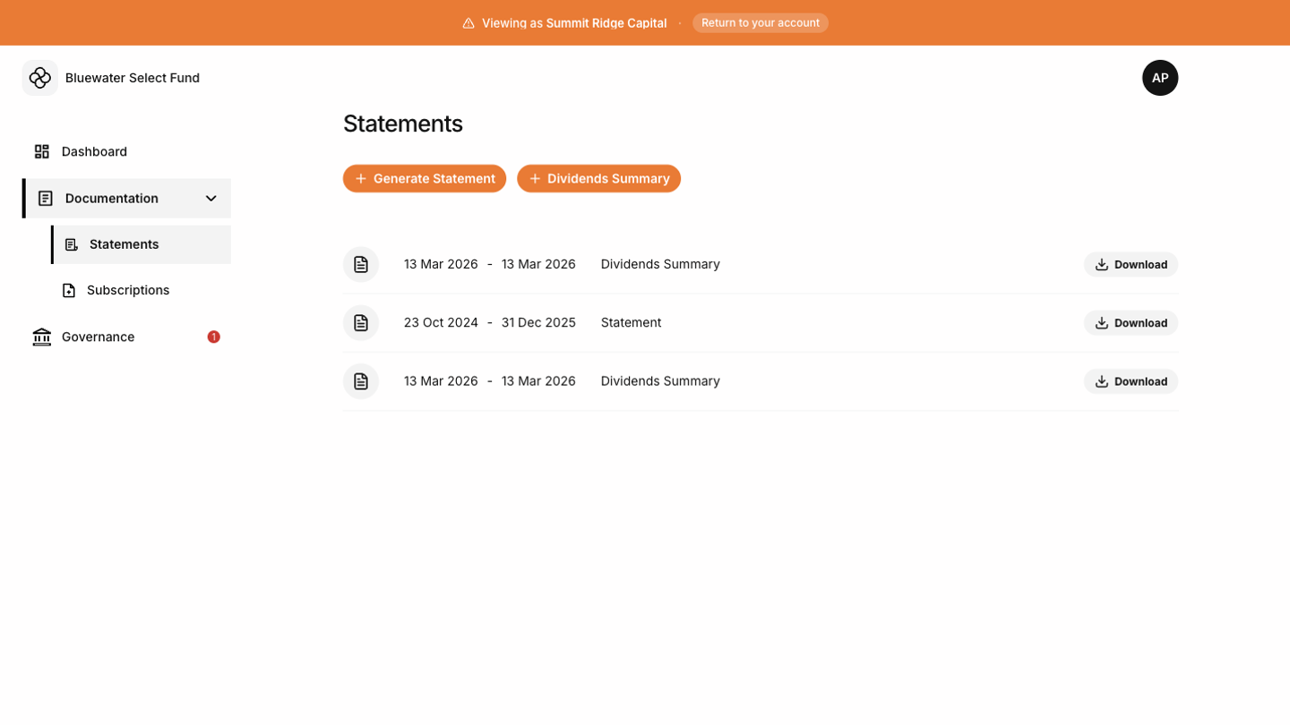This screenshot has width=1290, height=725.
Task: Open the Documentation menu group
Action: 112,199
